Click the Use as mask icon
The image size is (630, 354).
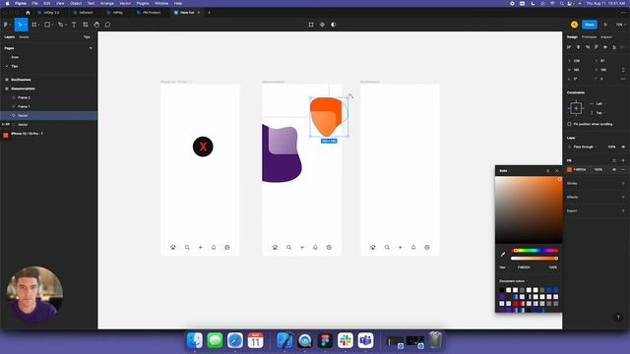[334, 25]
